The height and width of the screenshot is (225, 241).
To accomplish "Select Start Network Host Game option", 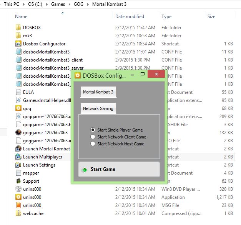I will [93, 143].
